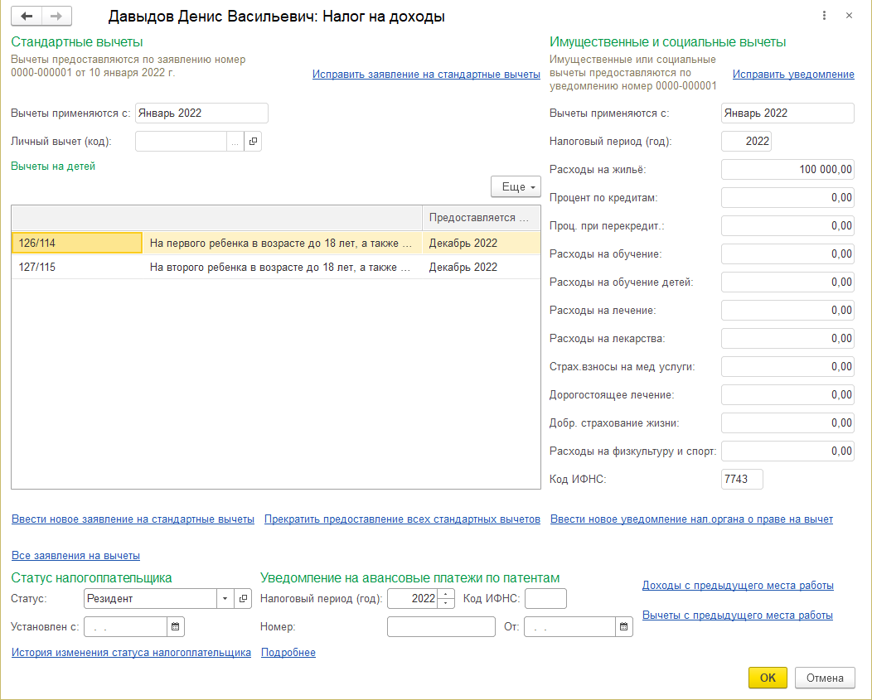Expand the Статус dropdown list
This screenshot has width=872, height=700.
point(225,598)
